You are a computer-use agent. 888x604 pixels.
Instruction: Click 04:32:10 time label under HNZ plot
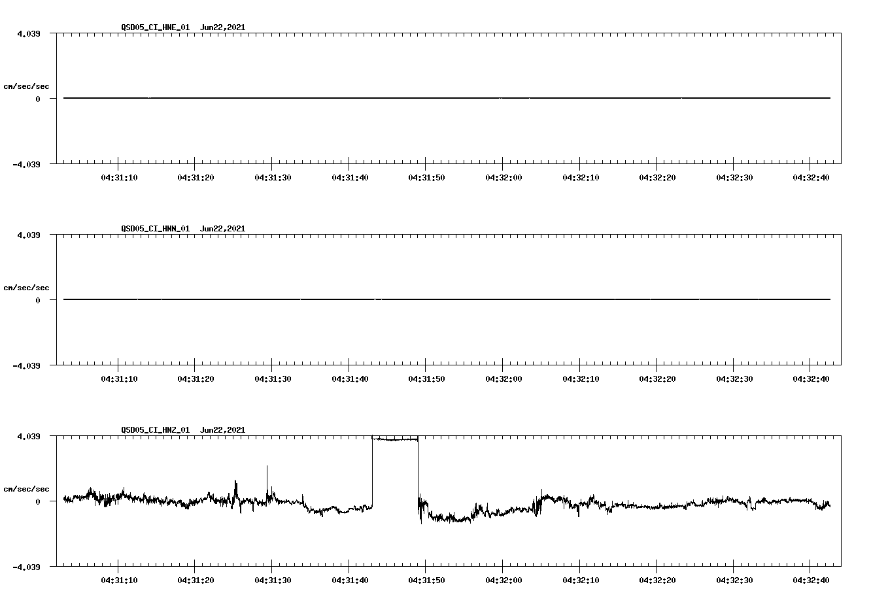click(580, 580)
